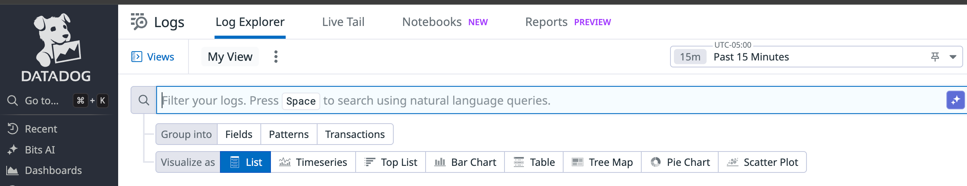
Task: Switch visualization to Timeseries
Action: pos(313,162)
